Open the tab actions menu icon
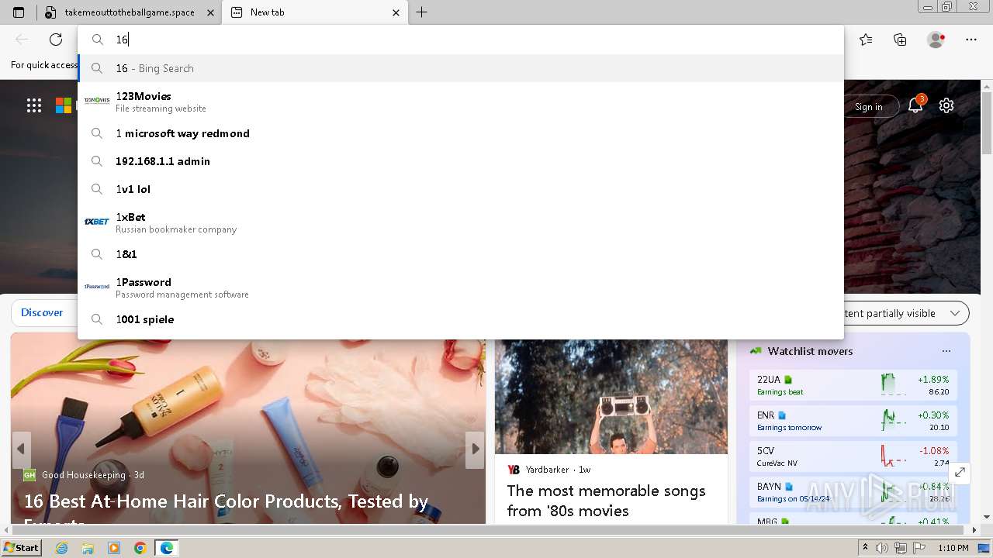Viewport: 993px width, 558px height. [19, 12]
